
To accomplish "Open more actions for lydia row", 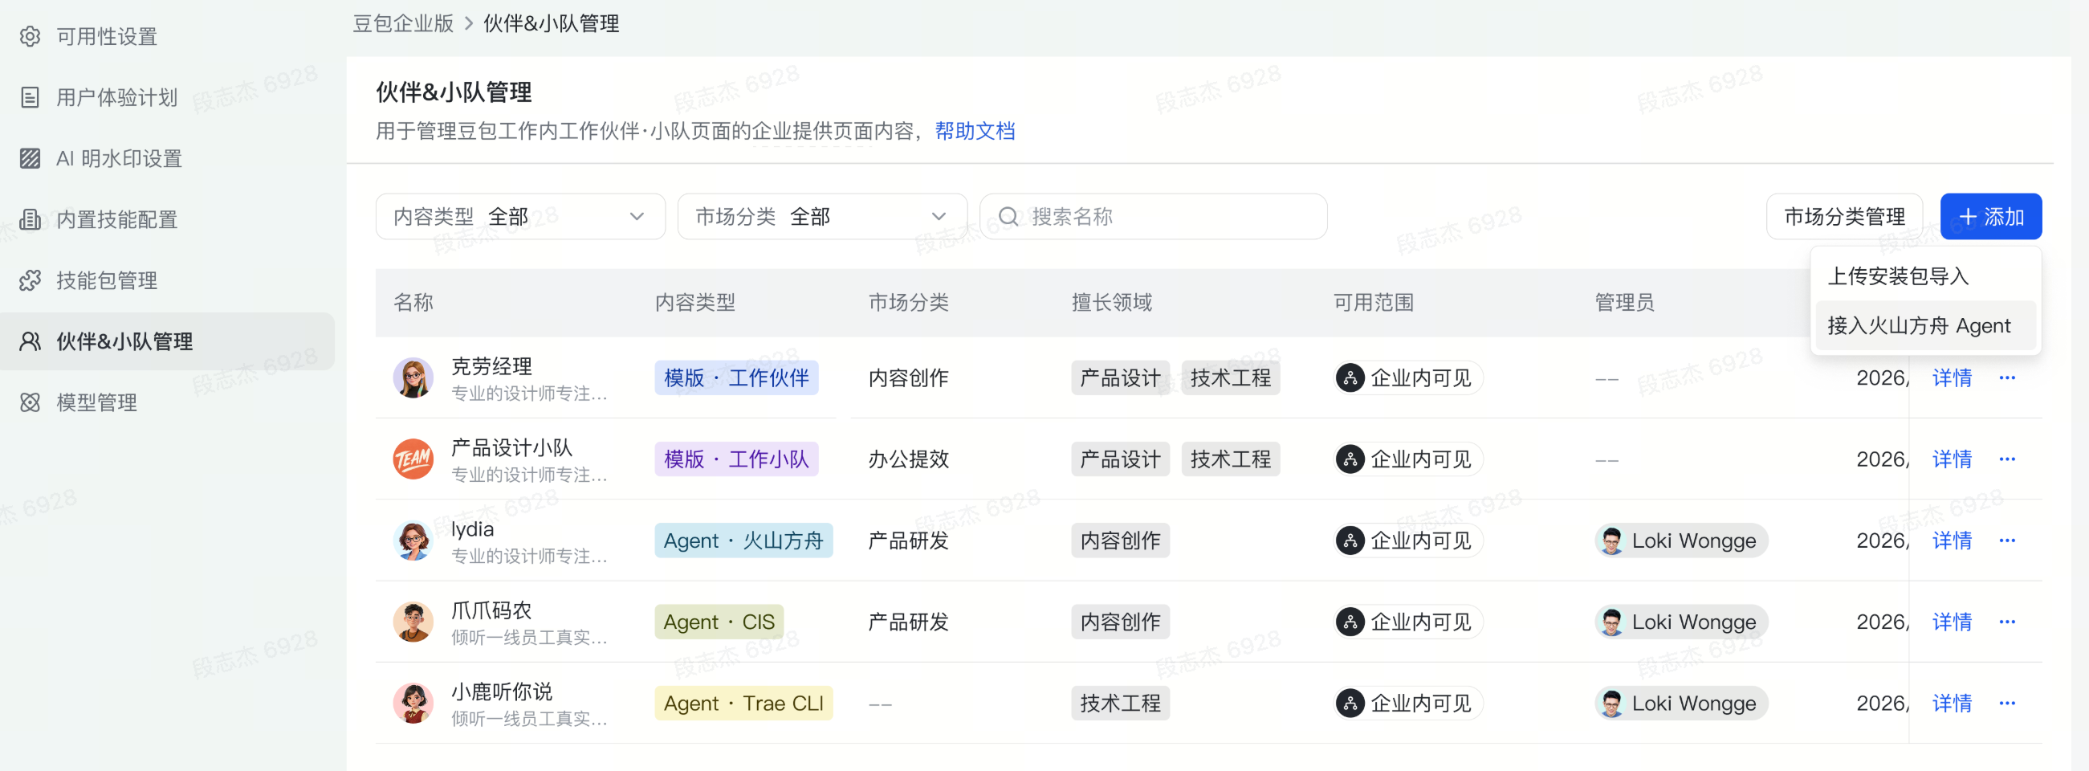I will 2007,541.
